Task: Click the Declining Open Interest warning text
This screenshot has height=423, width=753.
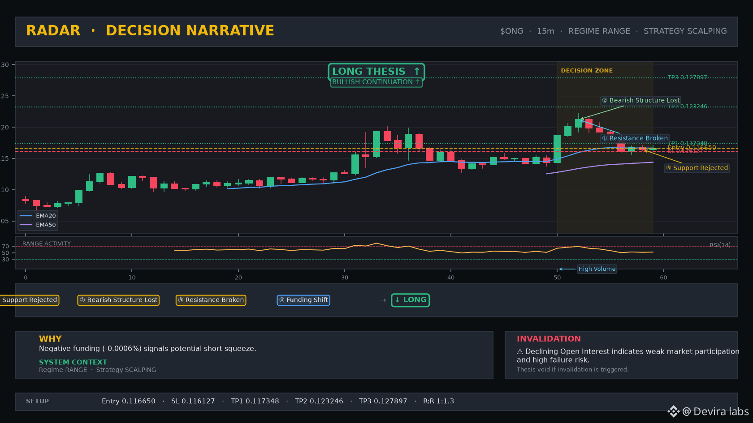Action: click(628, 356)
